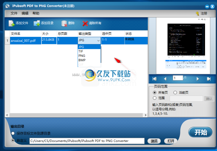Collapse the JPG output type dropdown arrow
217x151 pixels.
pyautogui.click(x=99, y=41)
